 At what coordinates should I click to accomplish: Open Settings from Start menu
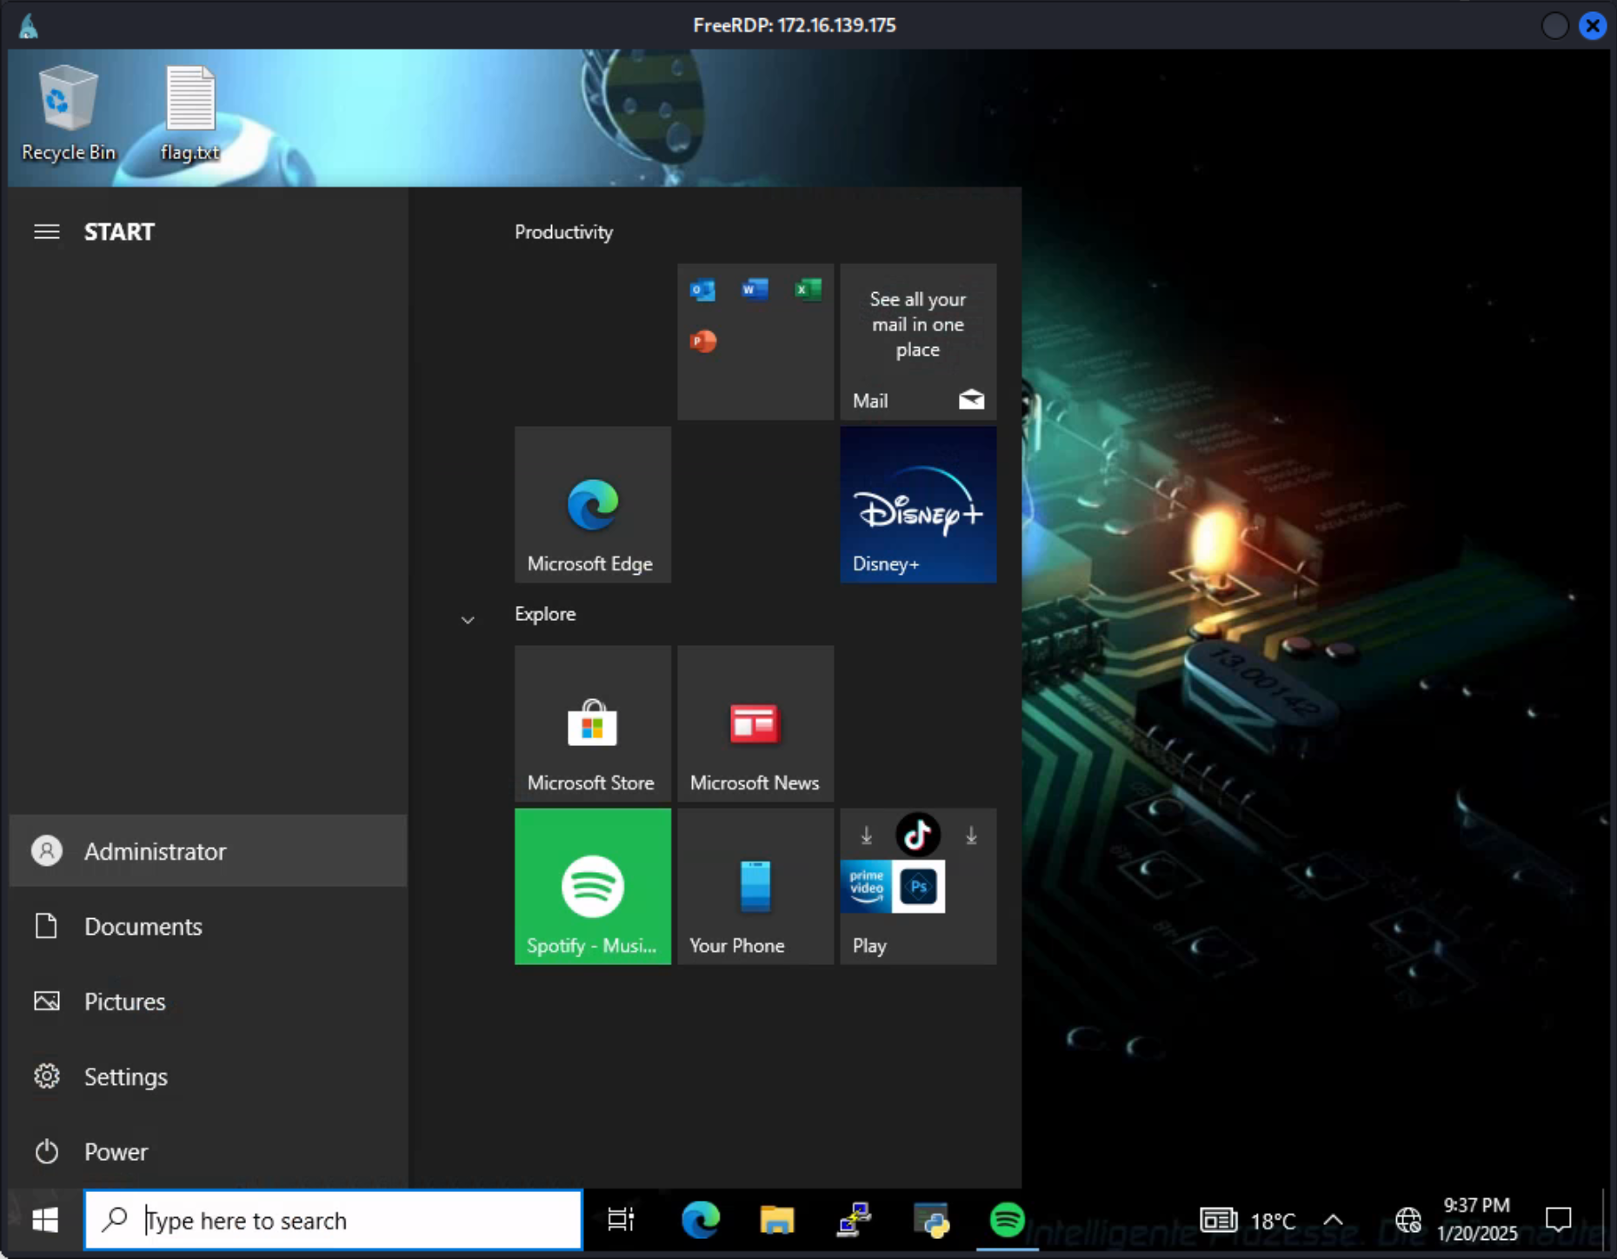click(209, 1077)
